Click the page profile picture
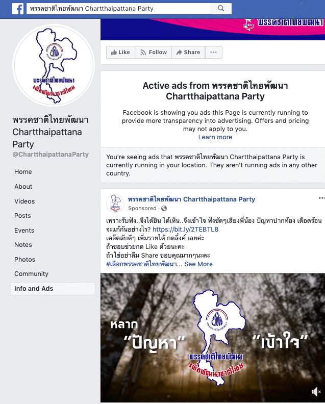This screenshot has height=404, width=325. coord(54,65)
